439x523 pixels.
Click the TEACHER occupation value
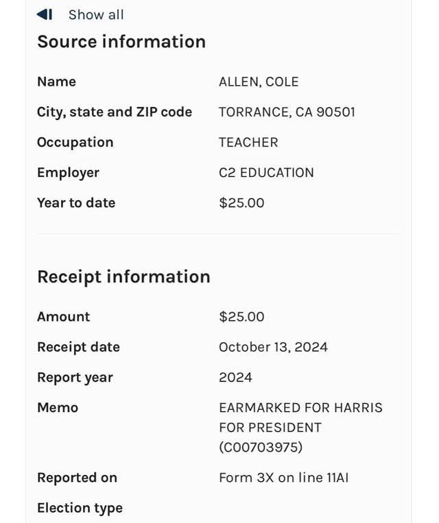(x=248, y=142)
